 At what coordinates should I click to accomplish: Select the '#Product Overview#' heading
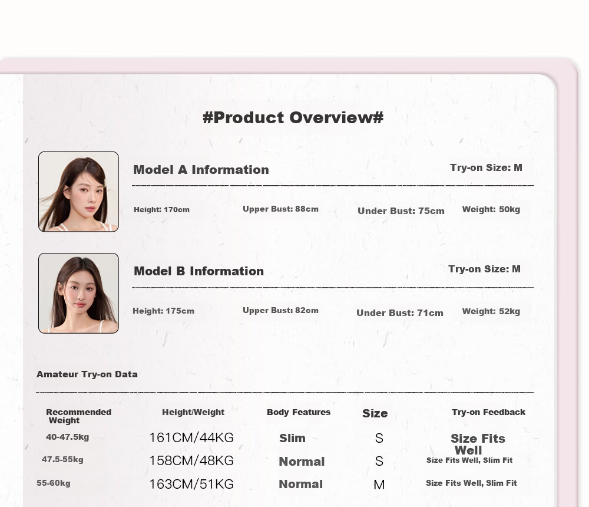pyautogui.click(x=293, y=117)
